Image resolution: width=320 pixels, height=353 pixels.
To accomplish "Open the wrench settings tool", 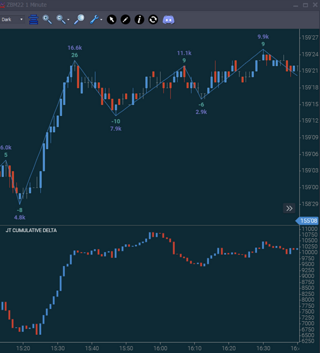I will tap(94, 19).
